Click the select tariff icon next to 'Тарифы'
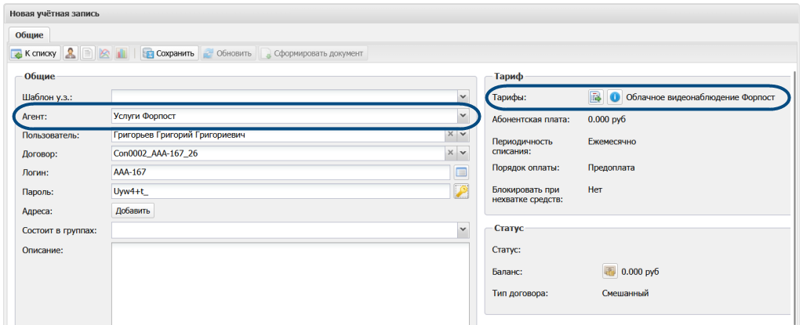 pyautogui.click(x=596, y=97)
